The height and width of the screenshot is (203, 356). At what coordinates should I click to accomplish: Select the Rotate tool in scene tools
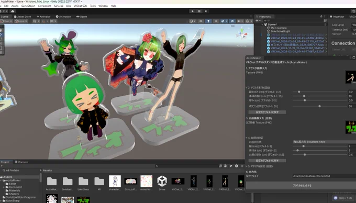(x=2, y=39)
